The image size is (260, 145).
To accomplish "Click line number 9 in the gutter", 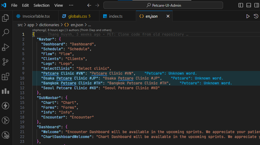I will (23, 73).
